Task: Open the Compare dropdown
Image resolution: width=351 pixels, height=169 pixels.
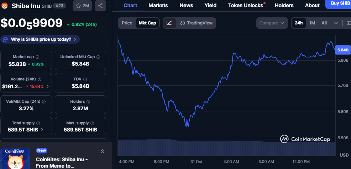Action: click(272, 23)
